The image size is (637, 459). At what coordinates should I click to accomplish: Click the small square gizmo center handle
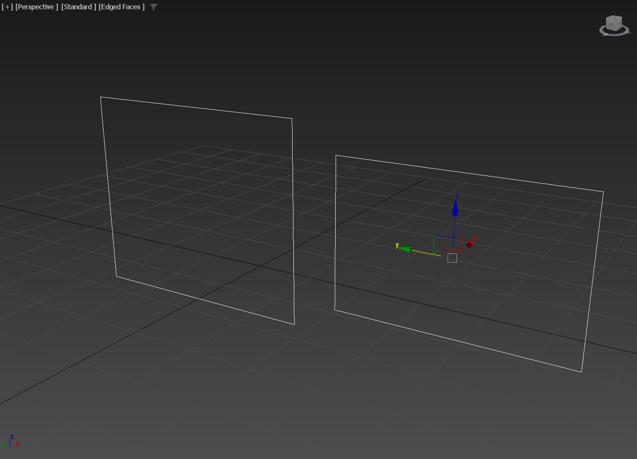click(452, 258)
